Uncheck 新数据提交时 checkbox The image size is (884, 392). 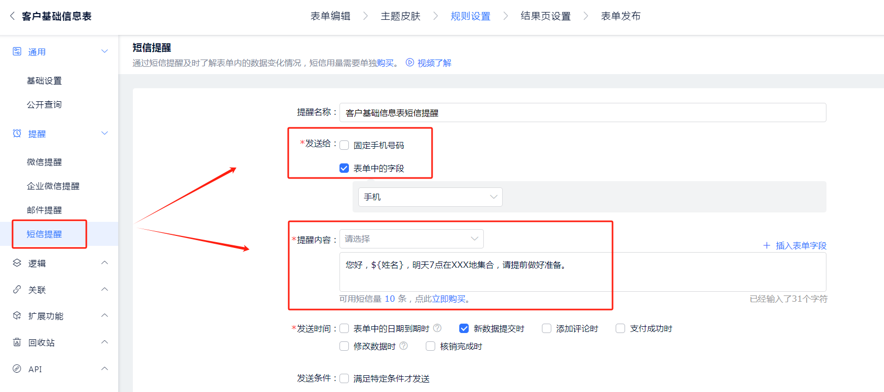464,328
